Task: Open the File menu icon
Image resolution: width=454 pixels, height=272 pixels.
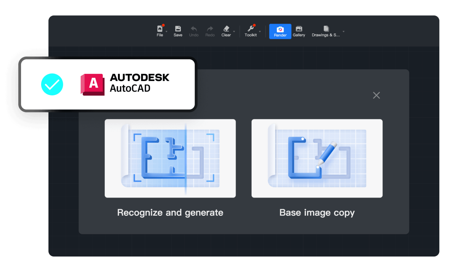Action: click(x=160, y=29)
